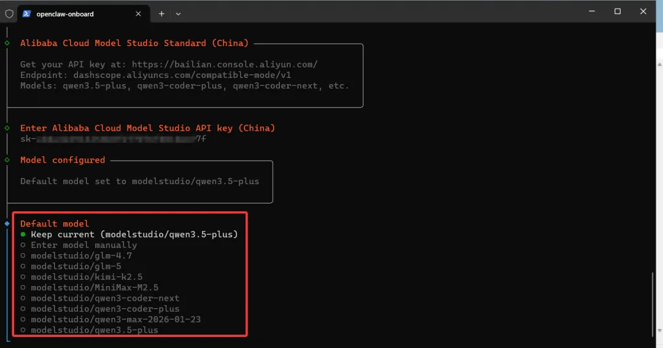The height and width of the screenshot is (348, 663).
Task: Open the new-tab profile dropdown arrow
Action: (x=178, y=14)
